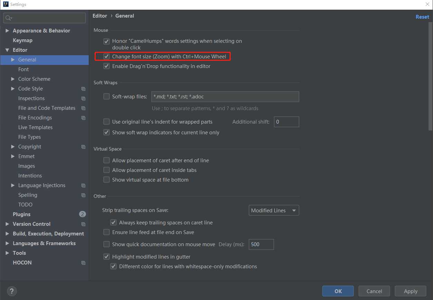433x300 pixels.
Task: Toggle Always keep trailing spaces on caret line
Action: (113, 223)
